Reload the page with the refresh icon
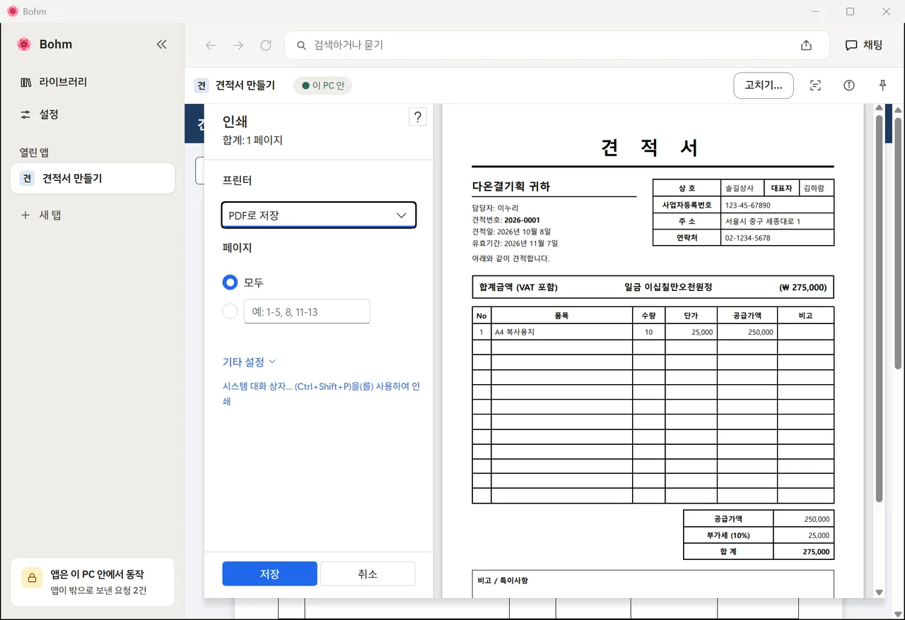 click(266, 45)
